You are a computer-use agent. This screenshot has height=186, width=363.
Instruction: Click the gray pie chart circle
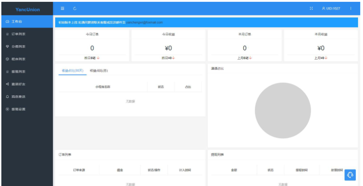click(x=283, y=110)
